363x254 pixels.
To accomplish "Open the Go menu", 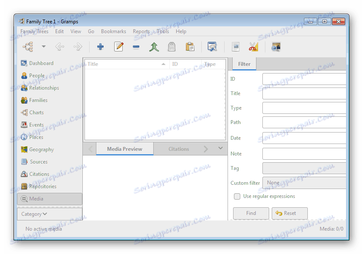I will point(91,31).
